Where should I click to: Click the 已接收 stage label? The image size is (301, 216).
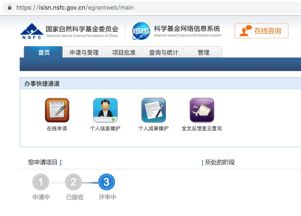[x=75, y=197]
